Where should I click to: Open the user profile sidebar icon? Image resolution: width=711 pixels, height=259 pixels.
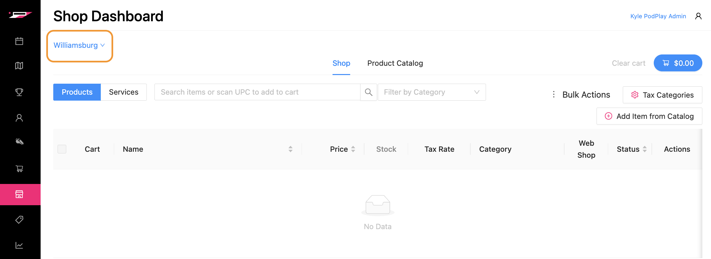(19, 118)
